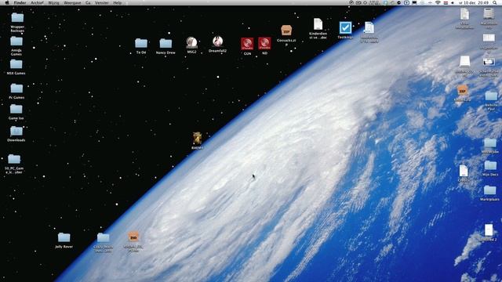
Task: Select the Crazy Machines folder
Action: coord(103,238)
